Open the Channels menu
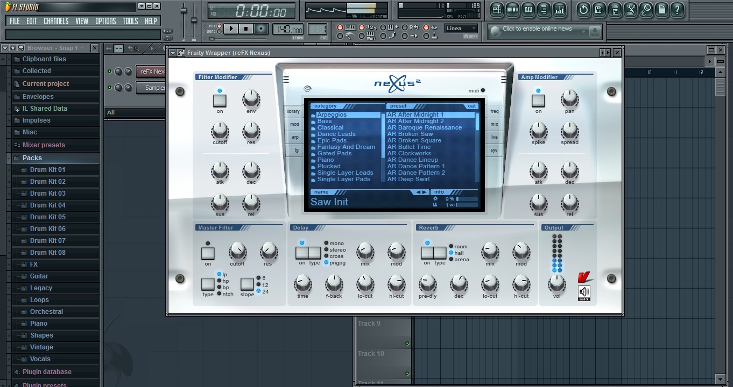This screenshot has height=387, width=733. tap(56, 21)
